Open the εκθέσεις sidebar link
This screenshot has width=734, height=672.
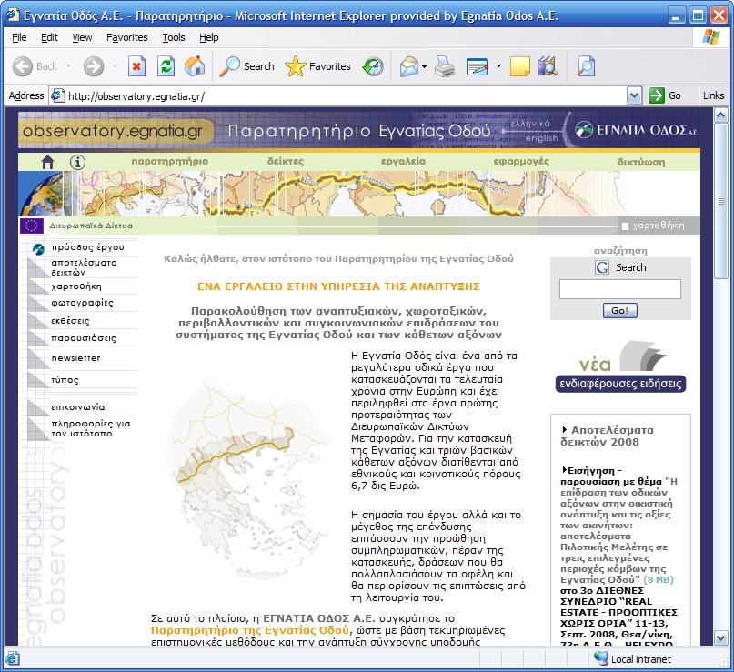tap(70, 321)
